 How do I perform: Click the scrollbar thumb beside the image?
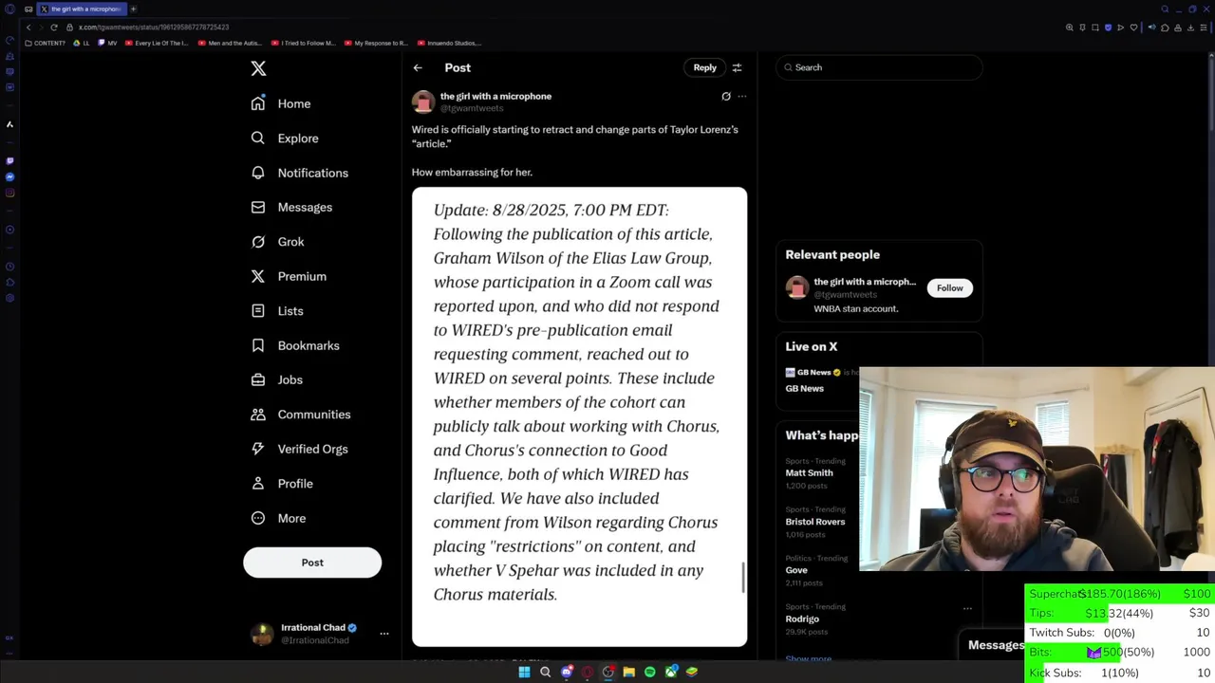tap(743, 577)
